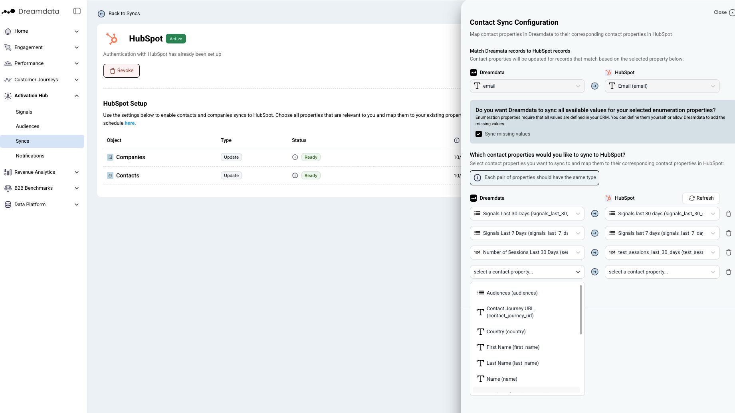The image size is (735, 413).
Task: Collapse the sidebar using the panel icon
Action: pos(77,11)
